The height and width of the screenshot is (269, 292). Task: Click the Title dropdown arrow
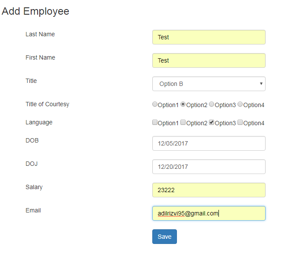coord(261,84)
